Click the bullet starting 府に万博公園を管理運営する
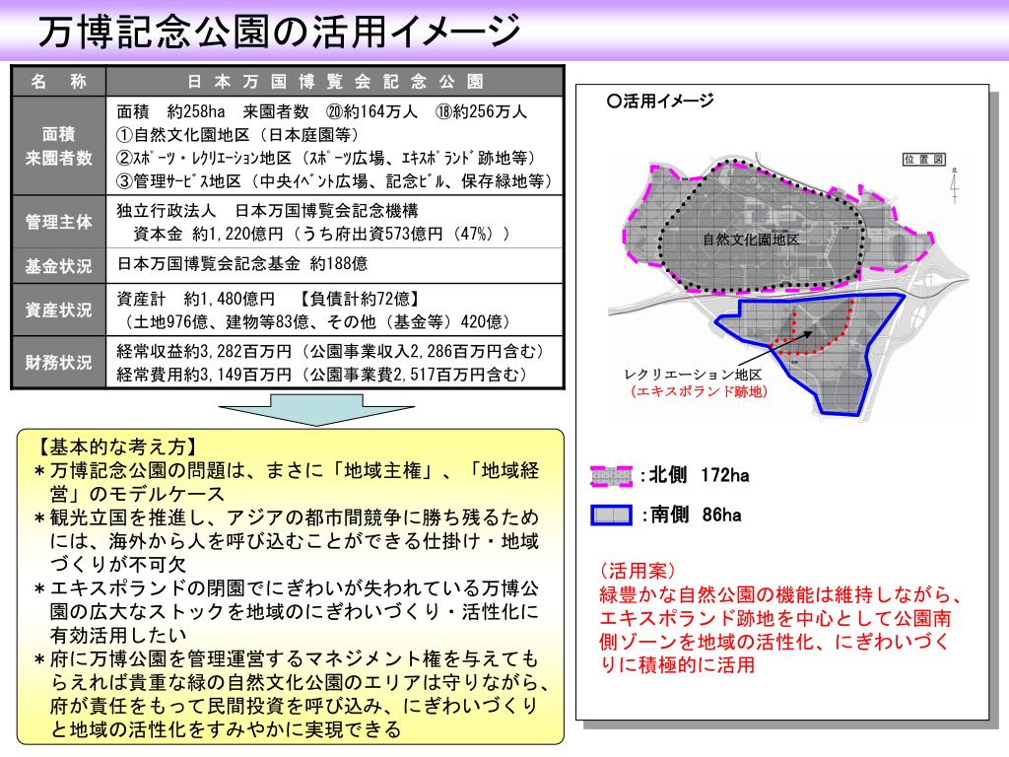 [x=291, y=695]
